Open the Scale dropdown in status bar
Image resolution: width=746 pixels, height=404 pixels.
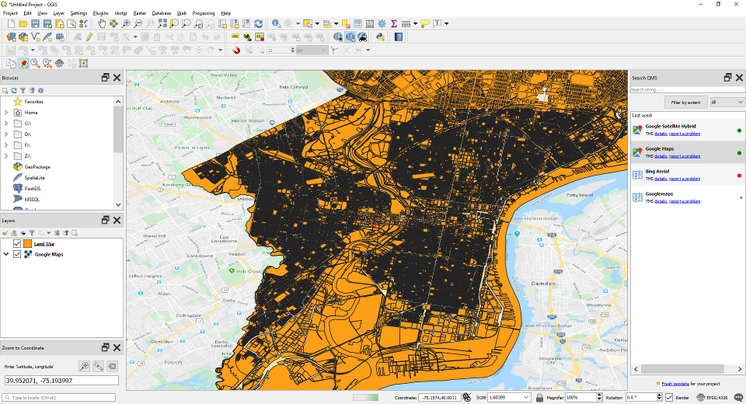click(x=527, y=397)
